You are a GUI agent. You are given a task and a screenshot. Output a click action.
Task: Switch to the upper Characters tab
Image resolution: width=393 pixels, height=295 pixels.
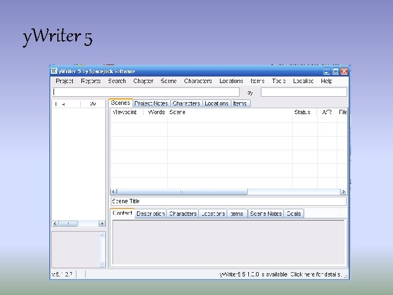[186, 103]
